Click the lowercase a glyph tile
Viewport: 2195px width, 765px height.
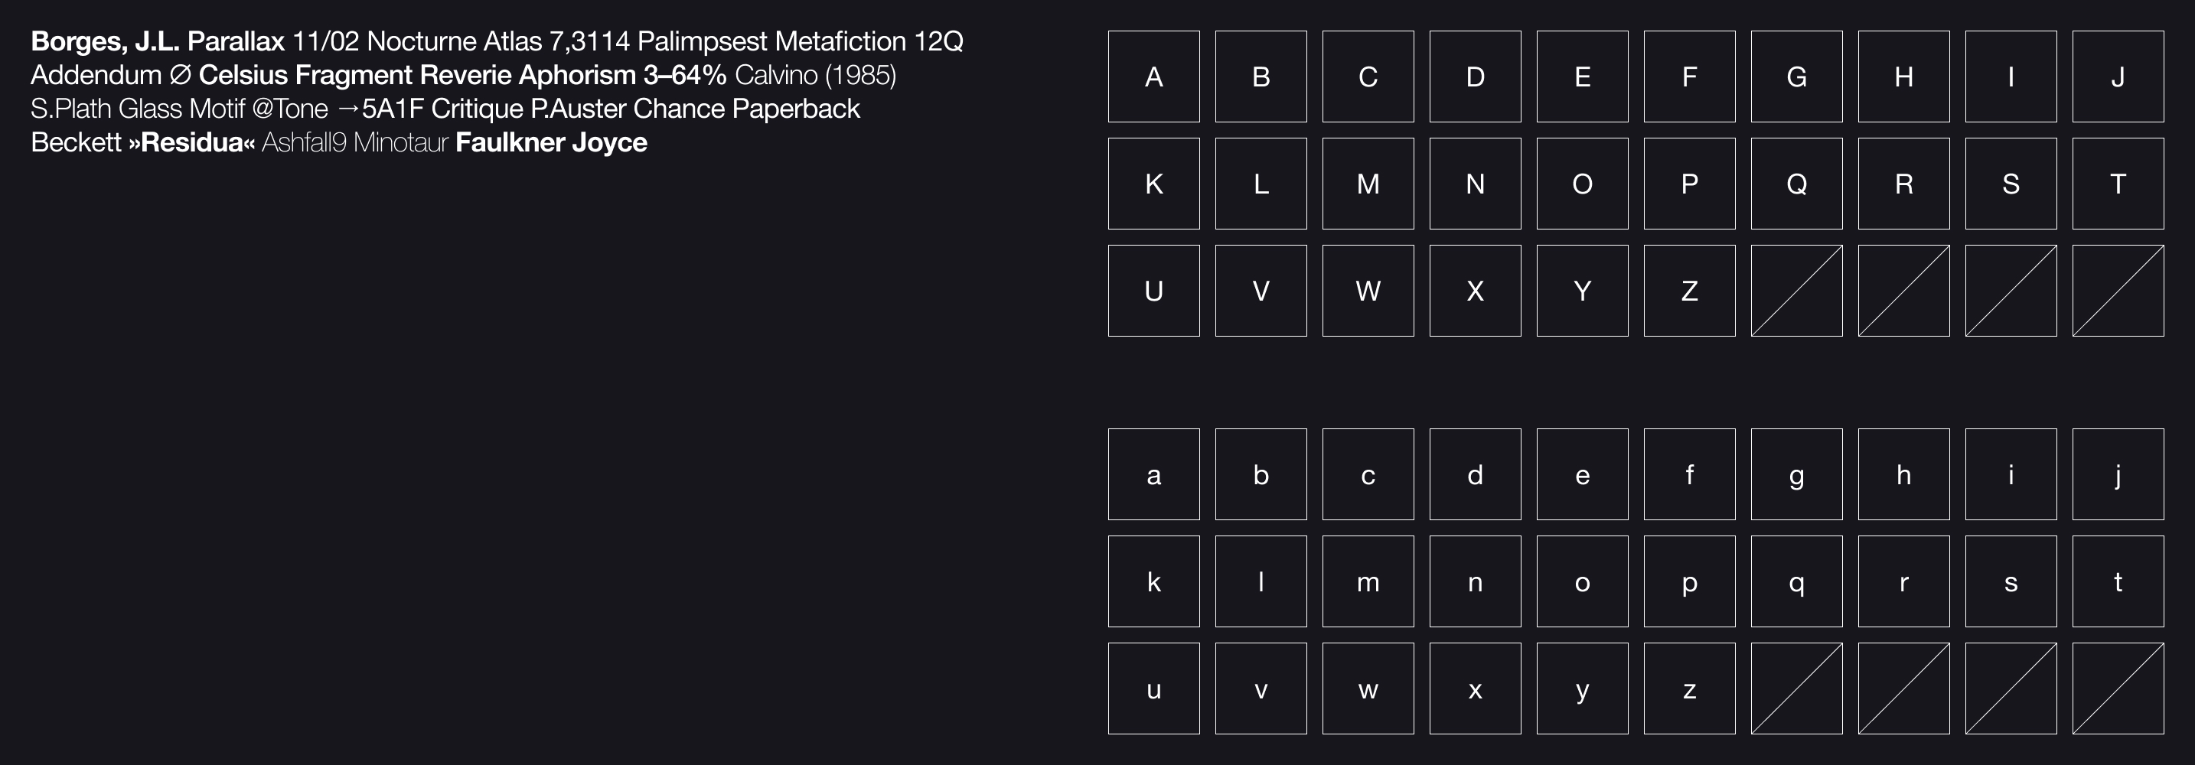point(1153,474)
